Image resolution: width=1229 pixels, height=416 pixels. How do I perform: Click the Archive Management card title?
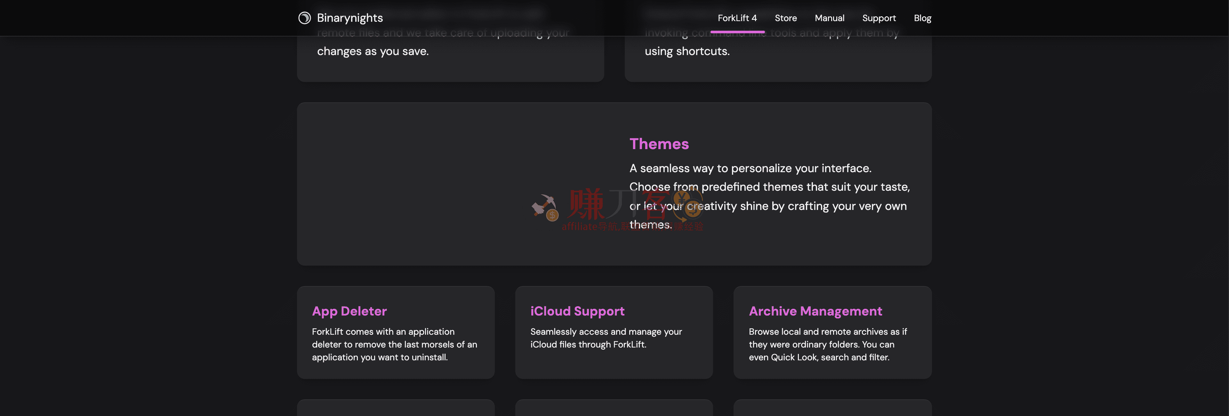pos(815,311)
